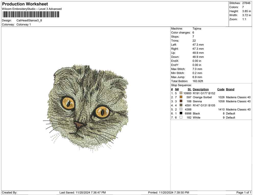Viewport: 253px width, 195px height.
Task: Click the St. column header
Action: click(189, 89)
